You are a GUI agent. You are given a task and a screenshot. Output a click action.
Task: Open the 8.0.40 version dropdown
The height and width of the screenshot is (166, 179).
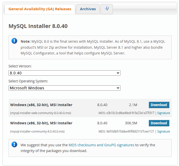click(64, 73)
